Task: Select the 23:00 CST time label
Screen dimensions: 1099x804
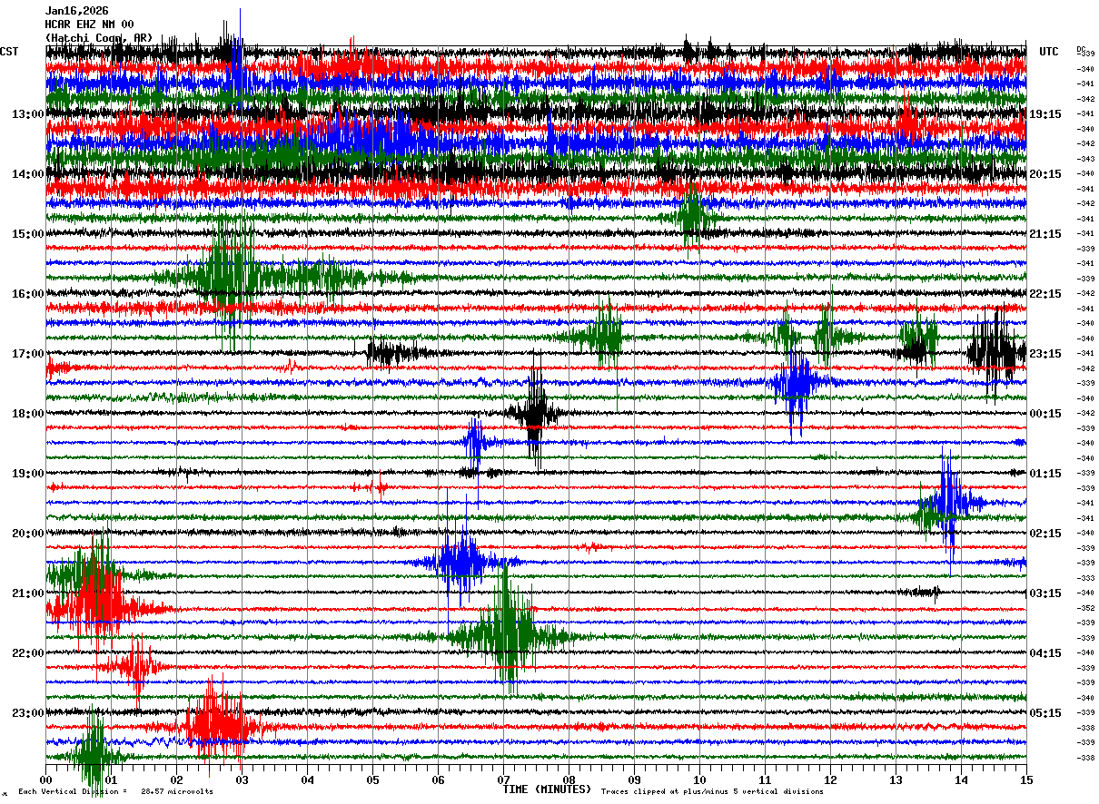Action: [x=28, y=713]
